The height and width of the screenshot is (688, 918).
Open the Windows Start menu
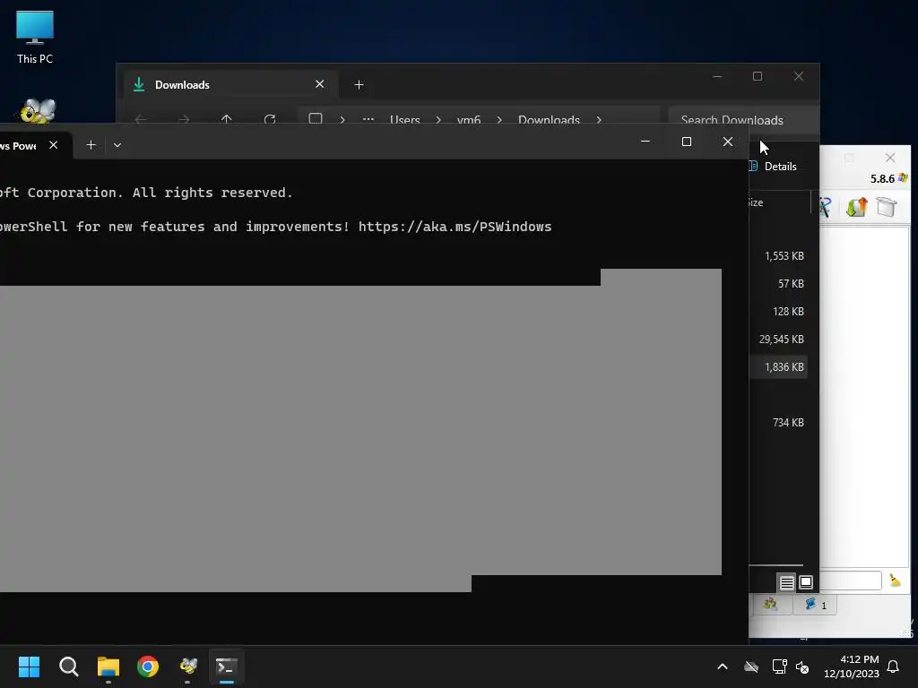coord(29,666)
